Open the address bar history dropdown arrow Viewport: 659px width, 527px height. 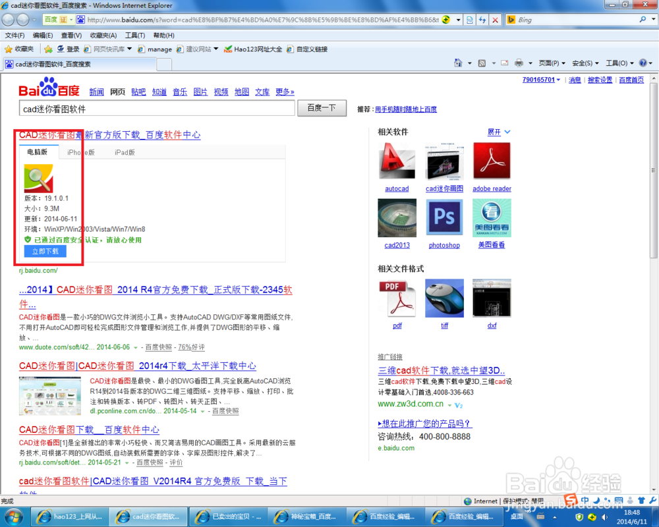pyautogui.click(x=458, y=20)
